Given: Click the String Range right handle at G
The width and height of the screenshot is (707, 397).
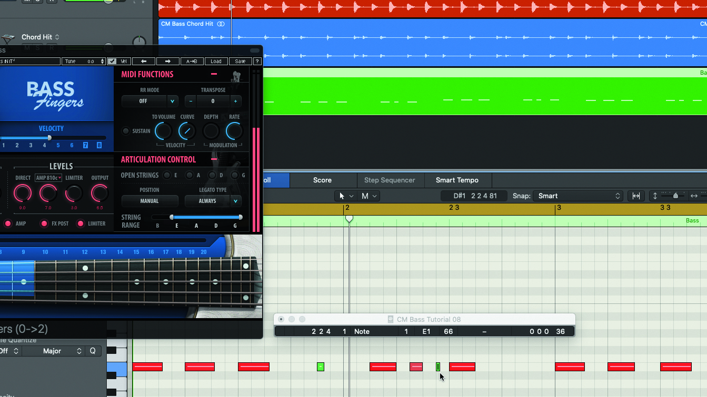Looking at the screenshot, I should coord(240,217).
